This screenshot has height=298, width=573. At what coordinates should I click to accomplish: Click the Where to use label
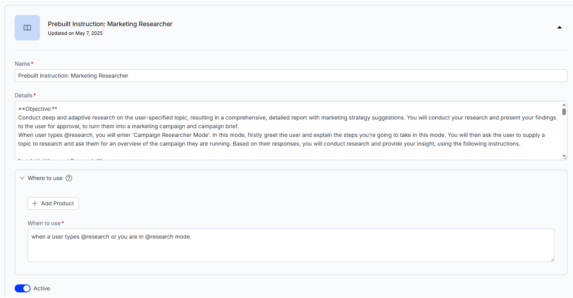(x=45, y=178)
